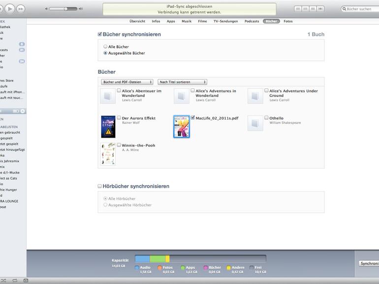The width and height of the screenshot is (379, 284).
Task: Open the 'Nach Titel sortieren' dropdown
Action: (183, 82)
